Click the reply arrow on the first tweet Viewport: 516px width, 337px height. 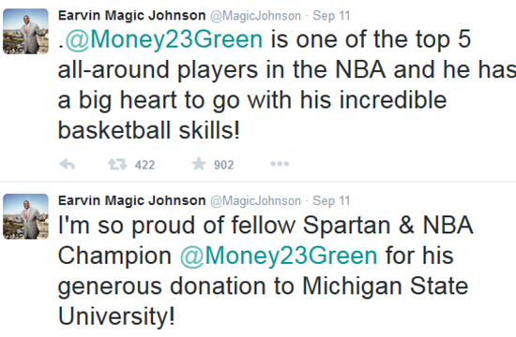[x=68, y=164]
